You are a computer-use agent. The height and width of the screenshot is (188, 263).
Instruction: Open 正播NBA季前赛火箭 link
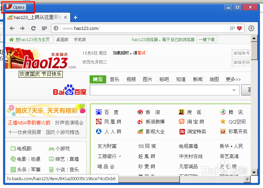click(x=29, y=123)
